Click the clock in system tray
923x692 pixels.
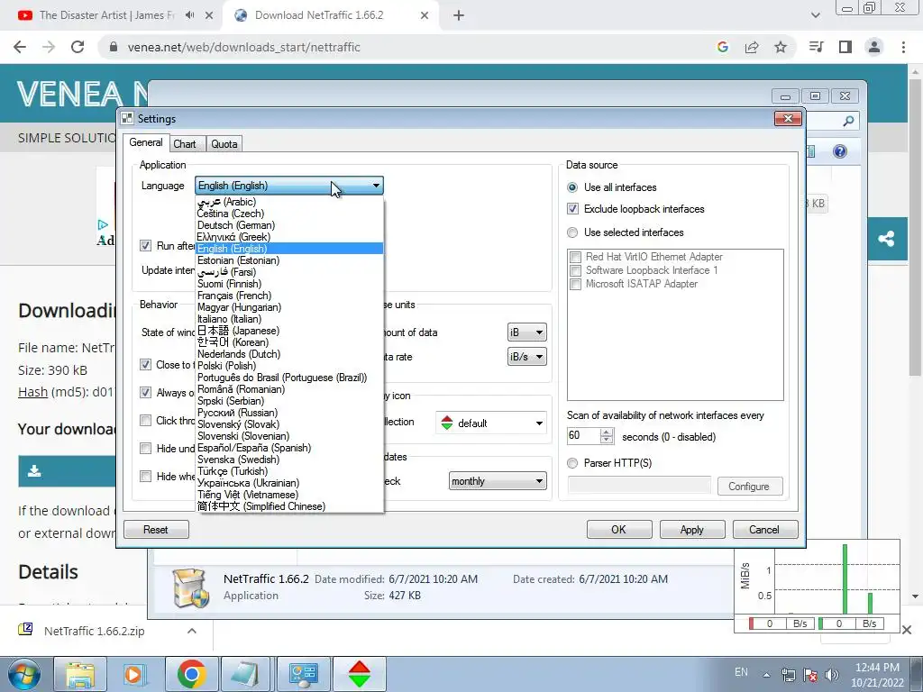(878, 675)
